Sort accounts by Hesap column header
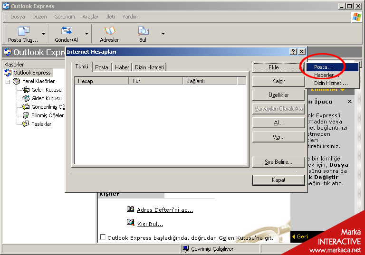The width and height of the screenshot is (365, 255). (102, 81)
